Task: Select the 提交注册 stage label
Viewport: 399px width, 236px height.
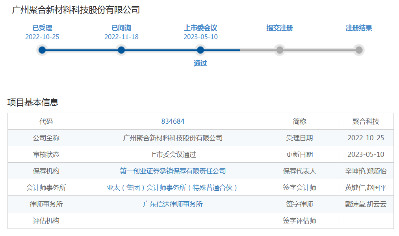Action: coord(280,28)
